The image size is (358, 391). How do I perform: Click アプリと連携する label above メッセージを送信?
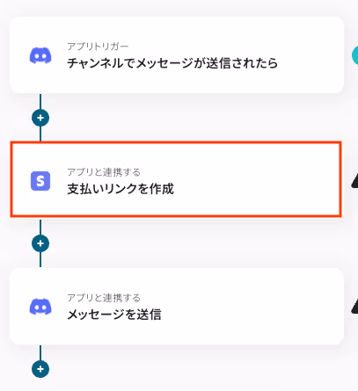coord(104,298)
